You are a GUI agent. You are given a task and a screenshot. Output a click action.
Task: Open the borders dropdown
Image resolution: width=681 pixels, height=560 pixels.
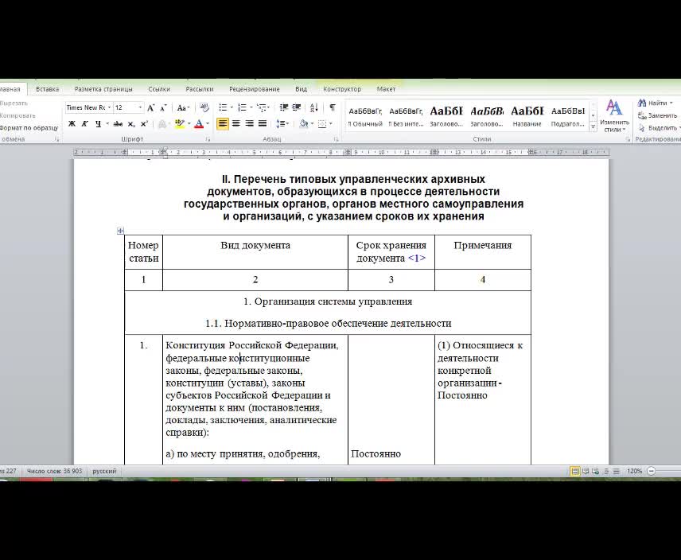[330, 124]
